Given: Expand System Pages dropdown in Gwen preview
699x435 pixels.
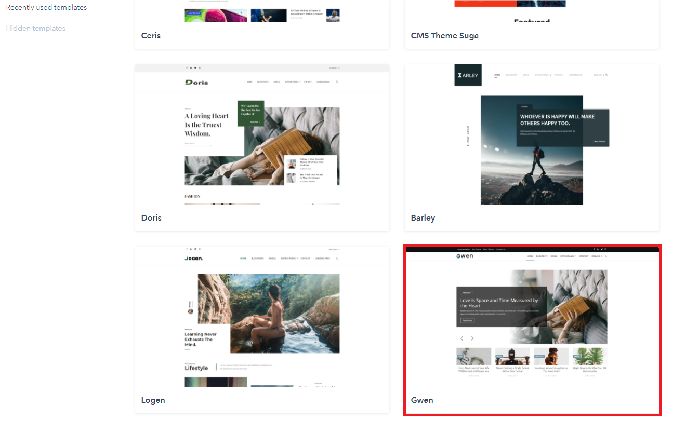Looking at the screenshot, I should 568,256.
